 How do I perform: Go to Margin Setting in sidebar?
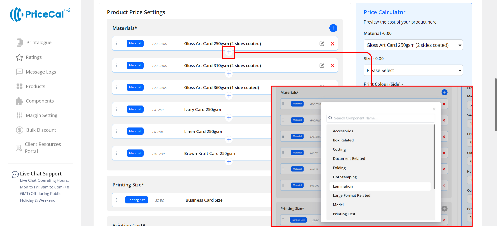[41, 115]
